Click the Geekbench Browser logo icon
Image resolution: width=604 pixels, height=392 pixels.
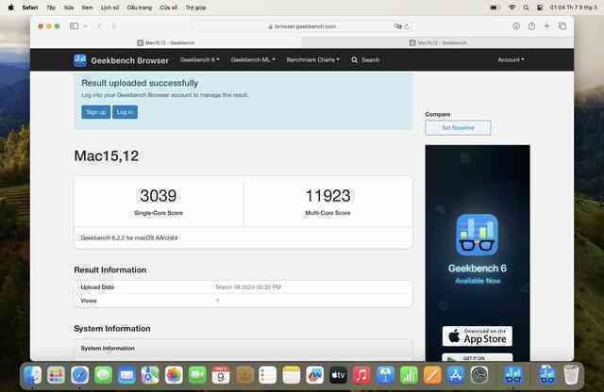coord(79,60)
